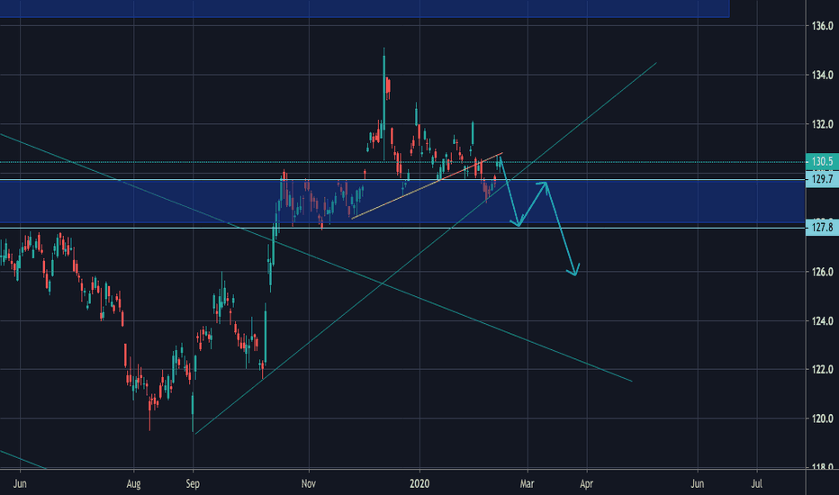
Task: Click the tall December spike candle
Action: click(x=383, y=104)
